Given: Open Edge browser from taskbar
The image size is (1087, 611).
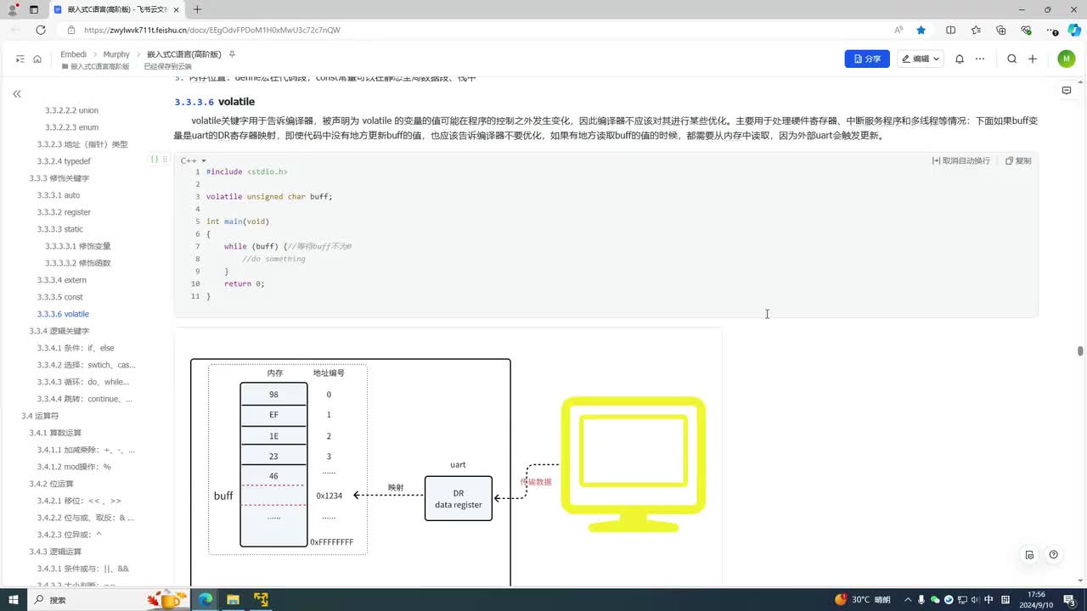Looking at the screenshot, I should tap(206, 599).
